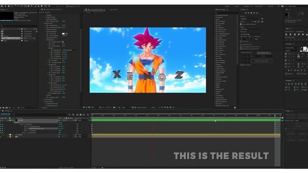The image size is (308, 173).
Task: Open the font family dropdown in Character panel
Action: 292,48
